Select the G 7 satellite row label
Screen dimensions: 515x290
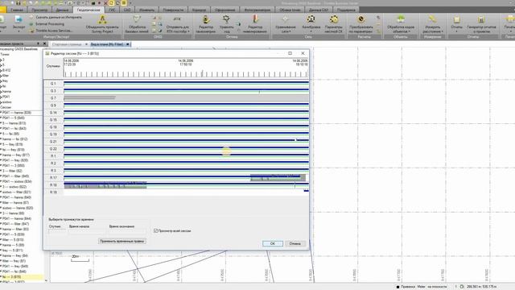53,98
